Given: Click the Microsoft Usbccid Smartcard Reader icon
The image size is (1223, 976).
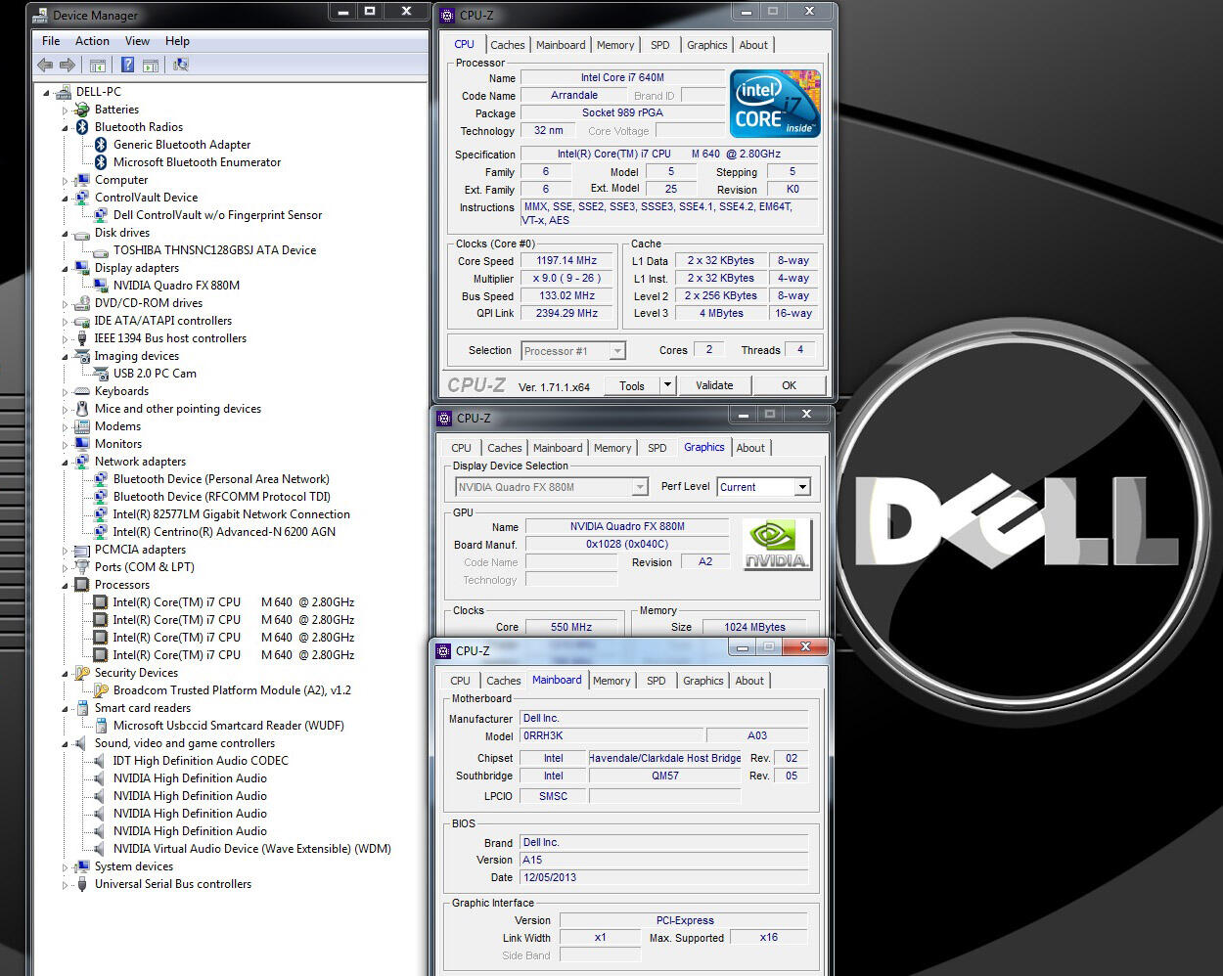Looking at the screenshot, I should [x=101, y=726].
